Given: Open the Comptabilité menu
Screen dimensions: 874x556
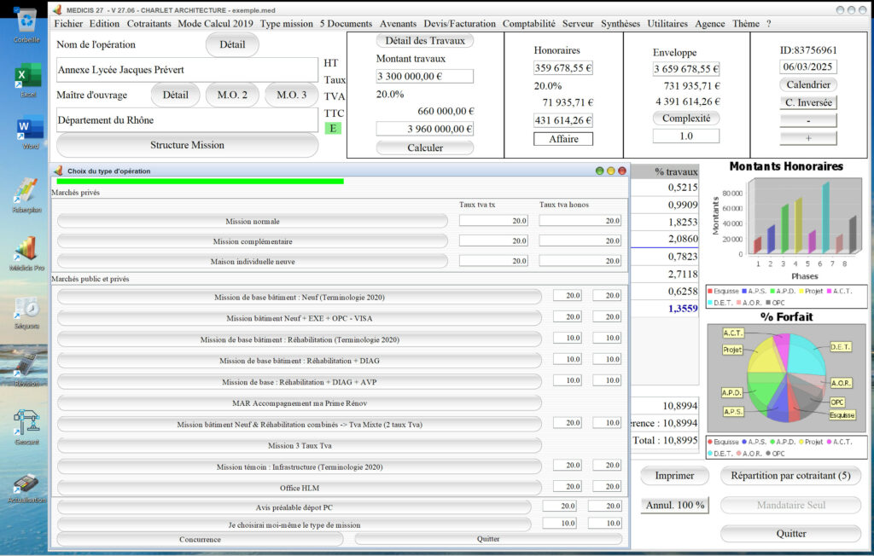Looking at the screenshot, I should coord(529,23).
